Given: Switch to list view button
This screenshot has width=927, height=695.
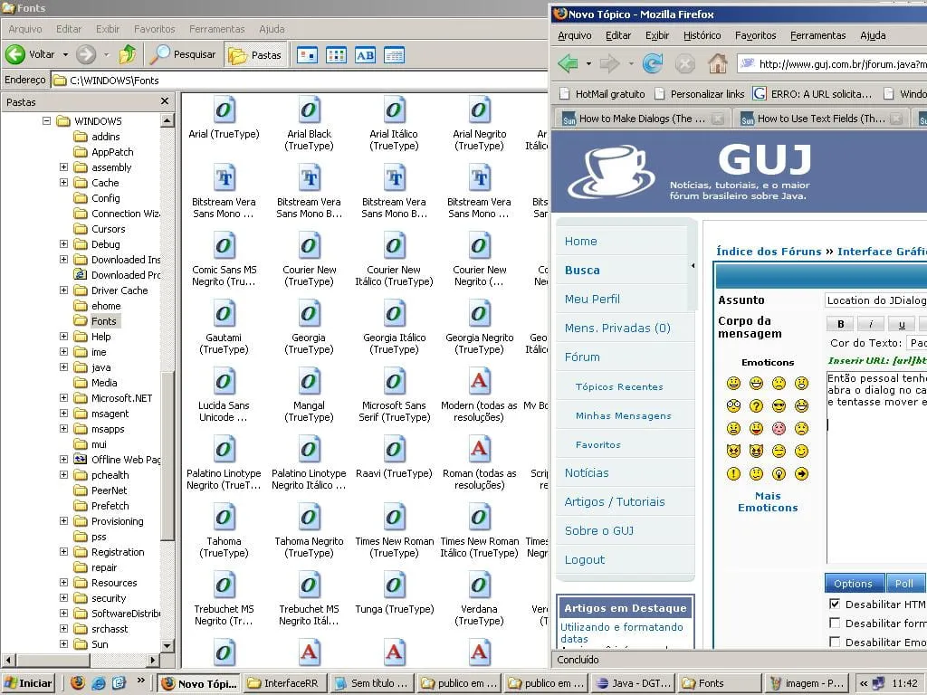Looking at the screenshot, I should 336,55.
